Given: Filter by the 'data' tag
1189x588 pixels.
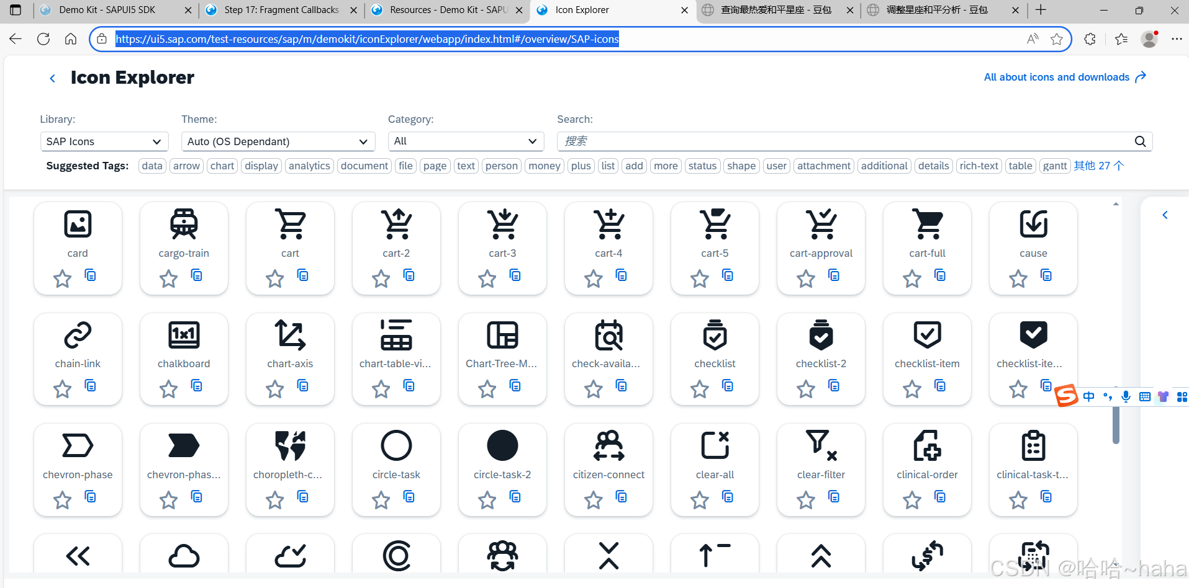Looking at the screenshot, I should click(x=152, y=166).
